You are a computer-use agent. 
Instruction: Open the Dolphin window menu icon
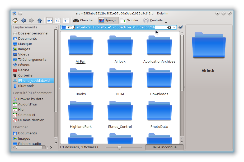point(14,13)
